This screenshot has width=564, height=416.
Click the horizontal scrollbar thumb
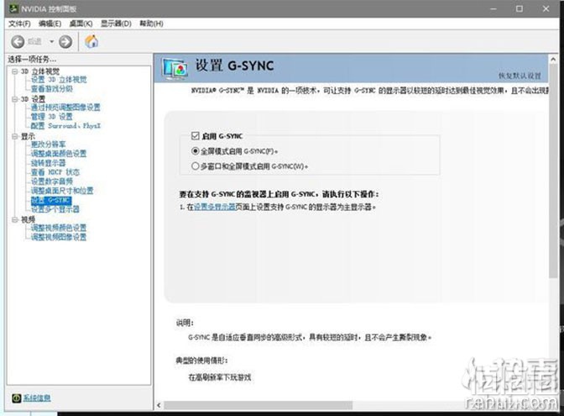[x=258, y=406]
